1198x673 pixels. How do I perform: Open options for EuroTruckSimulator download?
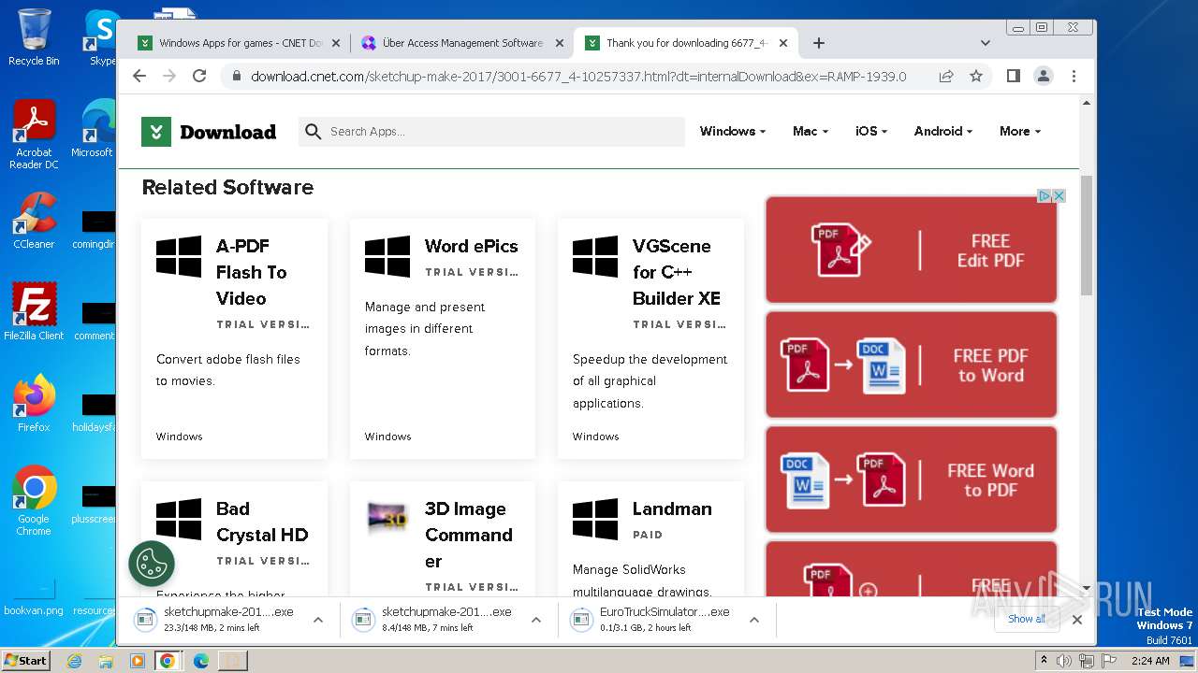754,620
